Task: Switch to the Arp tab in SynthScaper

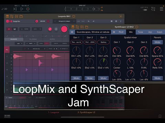Action: click(150, 32)
